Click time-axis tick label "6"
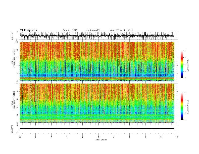 (114, 137)
